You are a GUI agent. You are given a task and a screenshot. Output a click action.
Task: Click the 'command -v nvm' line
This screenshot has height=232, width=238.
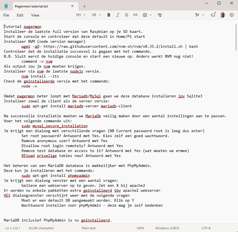click(37, 61)
